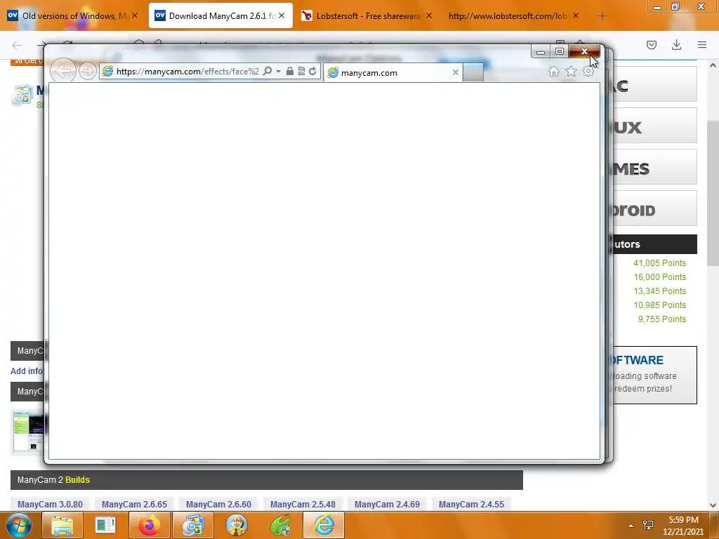This screenshot has width=719, height=539.
Task: Open a new tab in Internet Explorer
Action: [x=473, y=72]
